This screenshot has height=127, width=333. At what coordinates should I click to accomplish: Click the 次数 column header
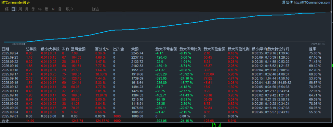tap(66, 49)
